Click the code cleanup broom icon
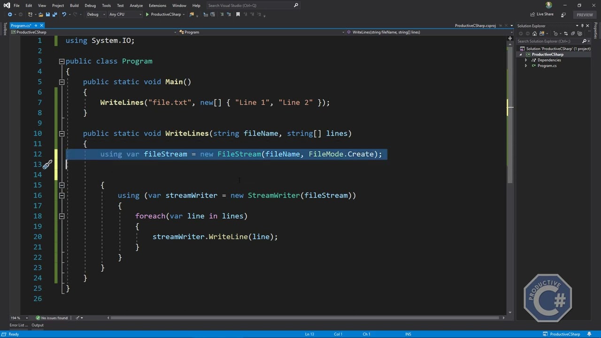Image resolution: width=601 pixels, height=338 pixels. 77,318
